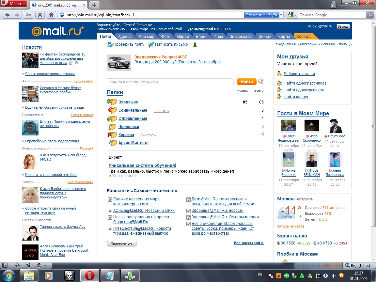This screenshot has height=282, width=376.
Task: Open the Фото tab
Action: [x=166, y=37]
